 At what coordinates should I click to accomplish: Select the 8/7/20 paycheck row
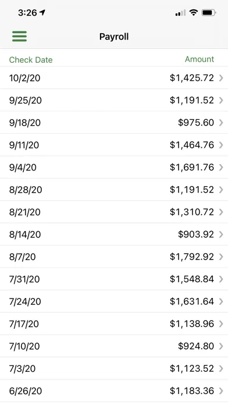114,257
